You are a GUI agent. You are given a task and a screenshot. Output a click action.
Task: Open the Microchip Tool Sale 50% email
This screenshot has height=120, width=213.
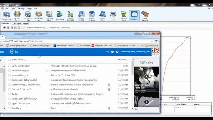click(63, 75)
